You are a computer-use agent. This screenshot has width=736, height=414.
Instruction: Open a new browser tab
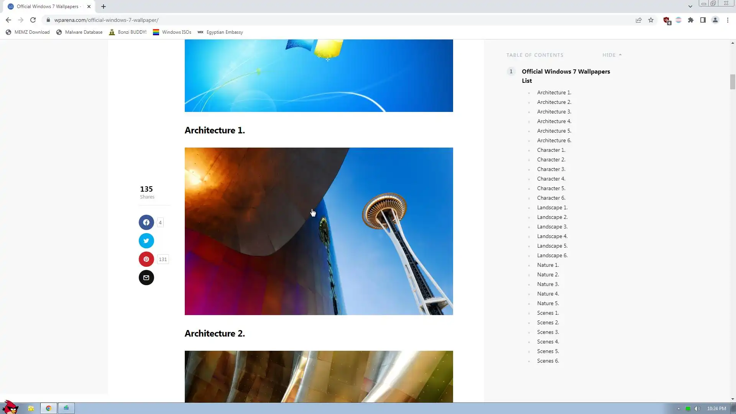(x=103, y=7)
